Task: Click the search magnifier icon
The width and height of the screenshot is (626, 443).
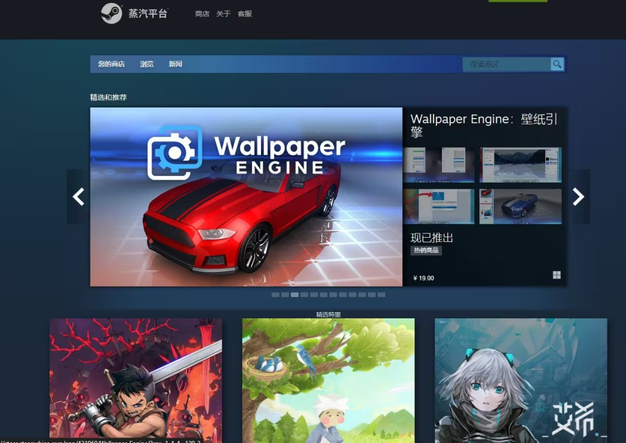Action: click(557, 64)
